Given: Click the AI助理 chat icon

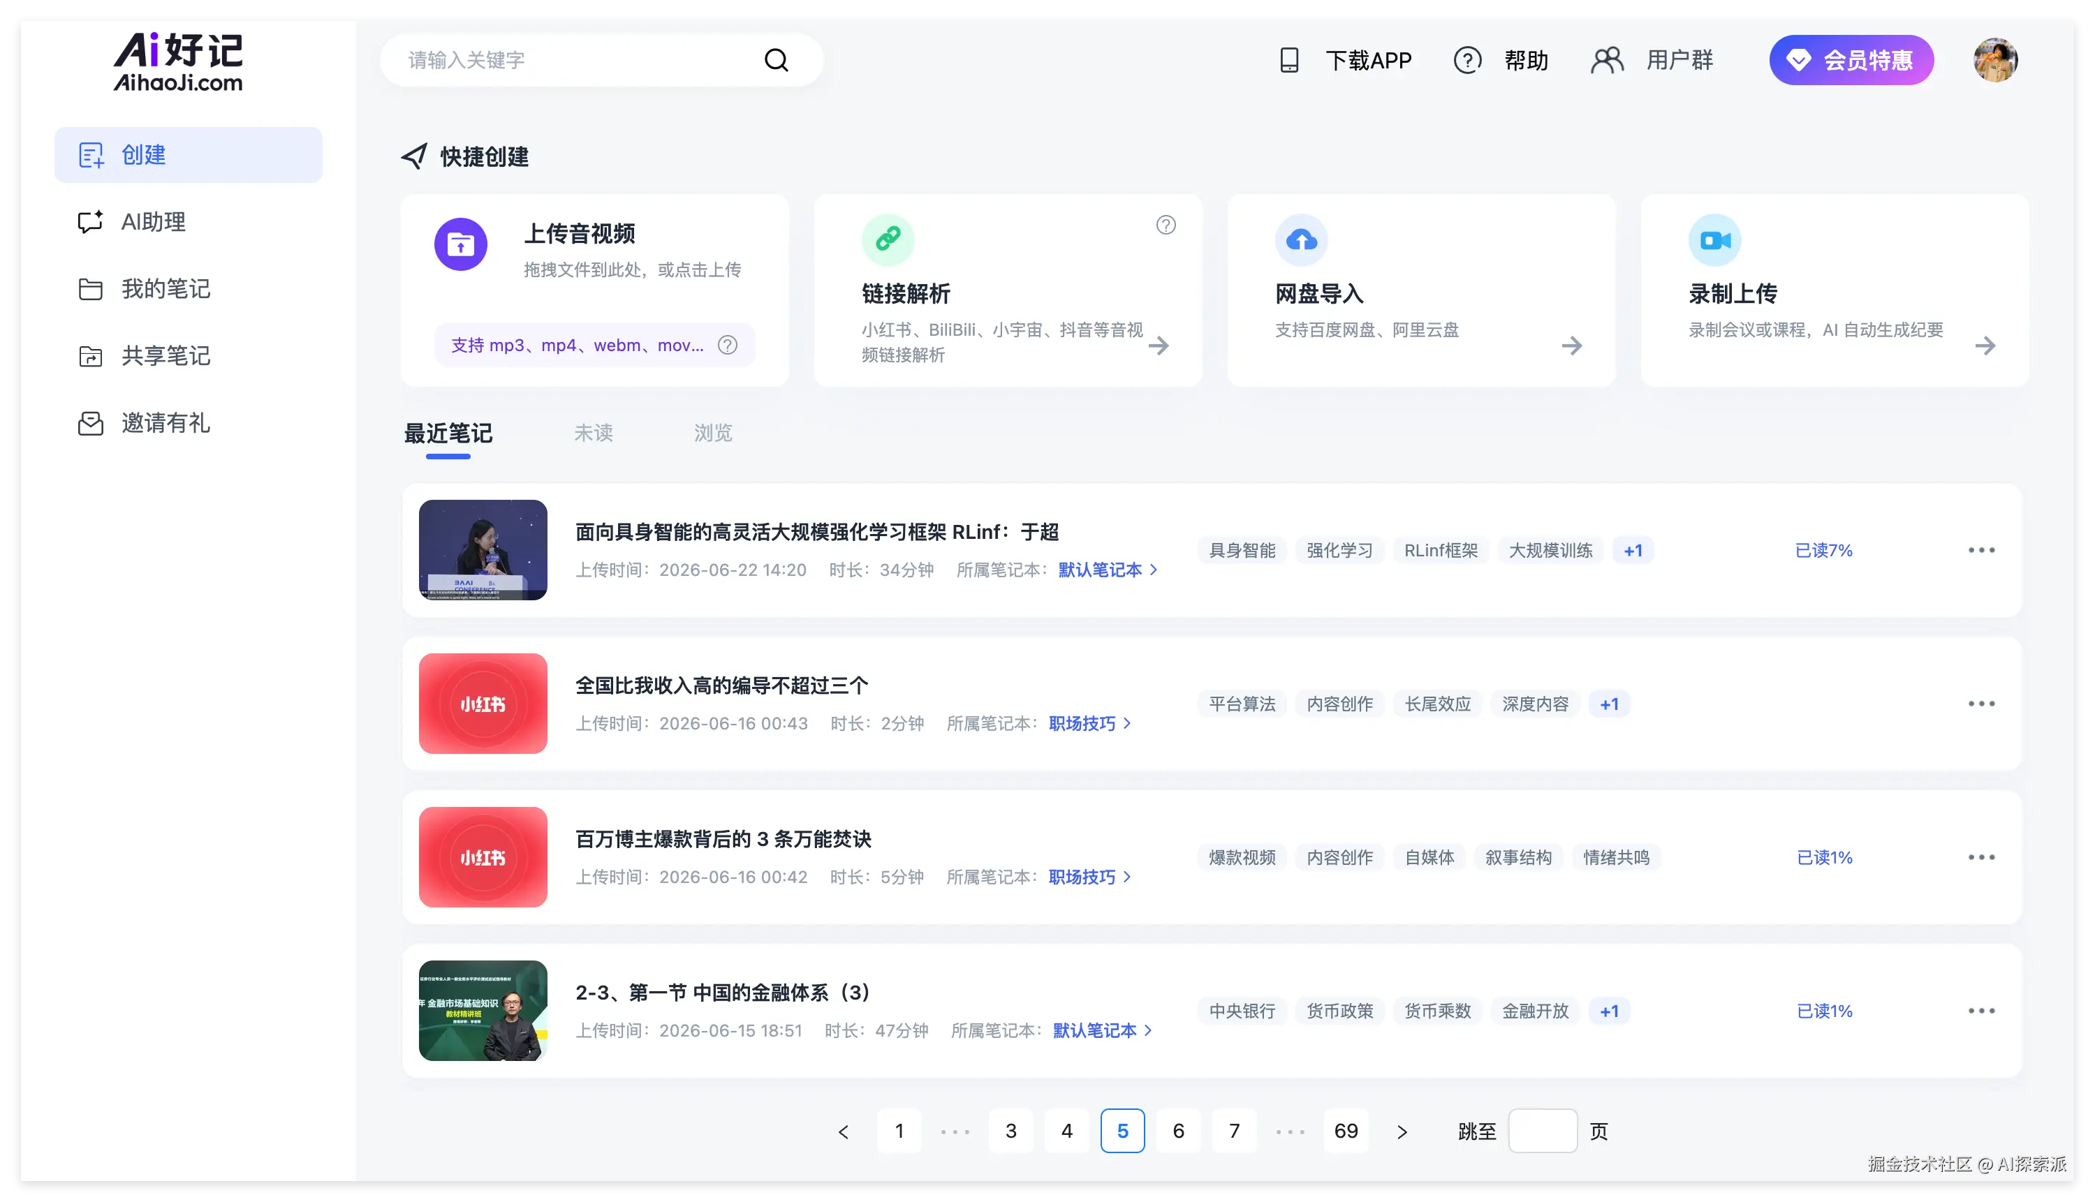Looking at the screenshot, I should pyautogui.click(x=90, y=221).
